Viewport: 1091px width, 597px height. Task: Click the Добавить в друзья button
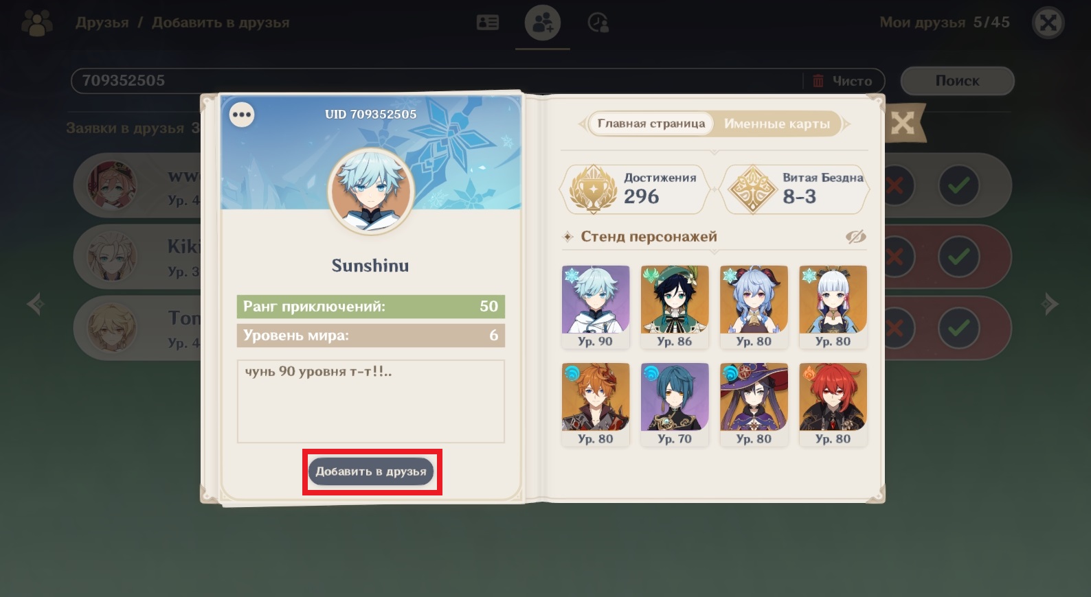371,471
